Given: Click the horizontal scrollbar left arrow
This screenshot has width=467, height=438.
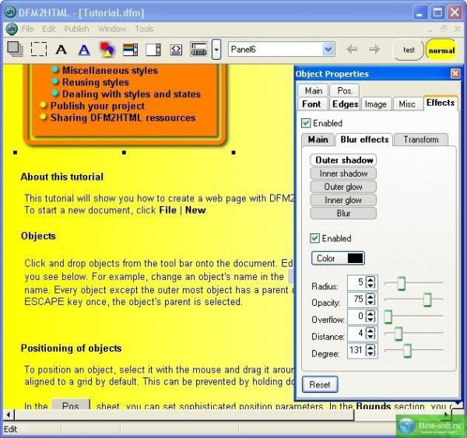Looking at the screenshot, I should pyautogui.click(x=9, y=415).
